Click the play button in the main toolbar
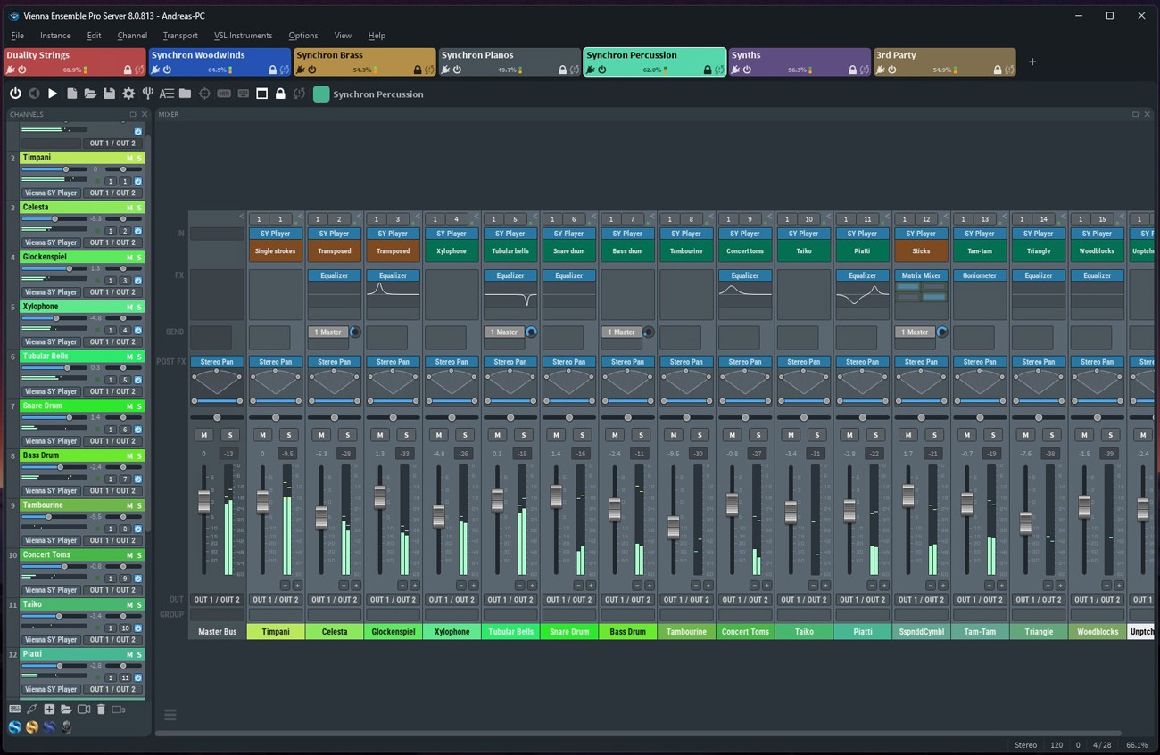The image size is (1160, 755). click(53, 94)
